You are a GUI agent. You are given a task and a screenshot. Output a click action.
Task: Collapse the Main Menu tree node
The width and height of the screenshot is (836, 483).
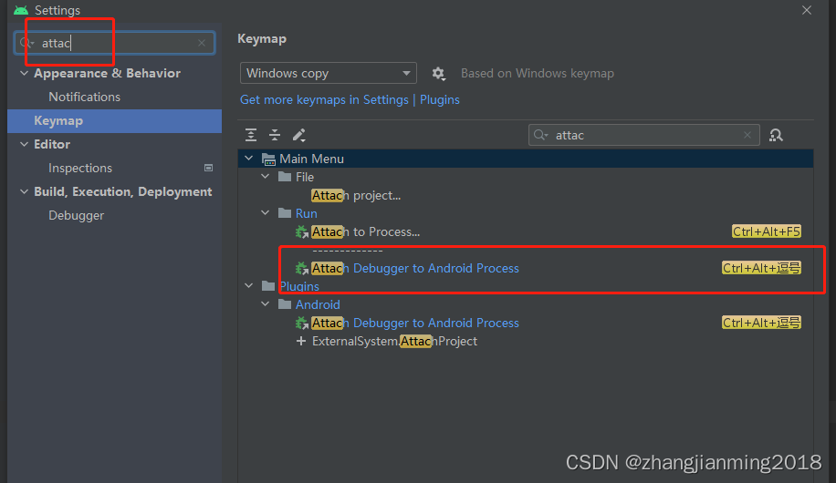click(248, 159)
